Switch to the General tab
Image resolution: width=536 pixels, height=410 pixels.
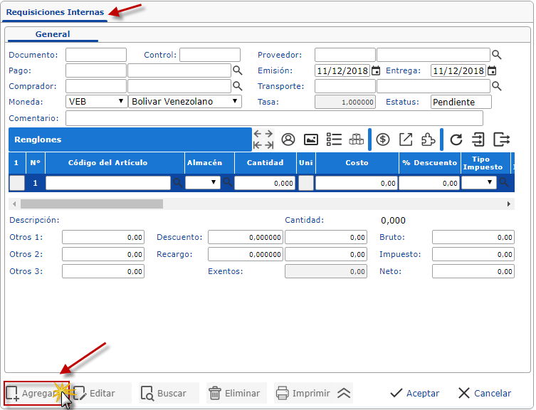53,34
